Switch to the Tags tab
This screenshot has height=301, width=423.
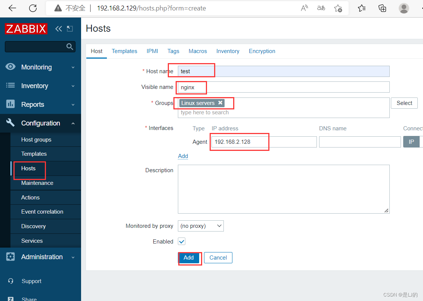[173, 51]
